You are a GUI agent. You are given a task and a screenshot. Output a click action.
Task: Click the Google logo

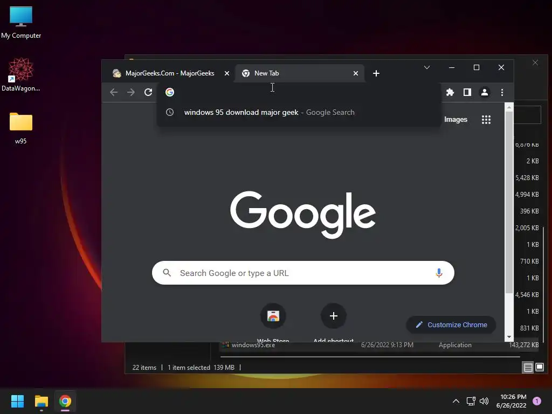303,215
